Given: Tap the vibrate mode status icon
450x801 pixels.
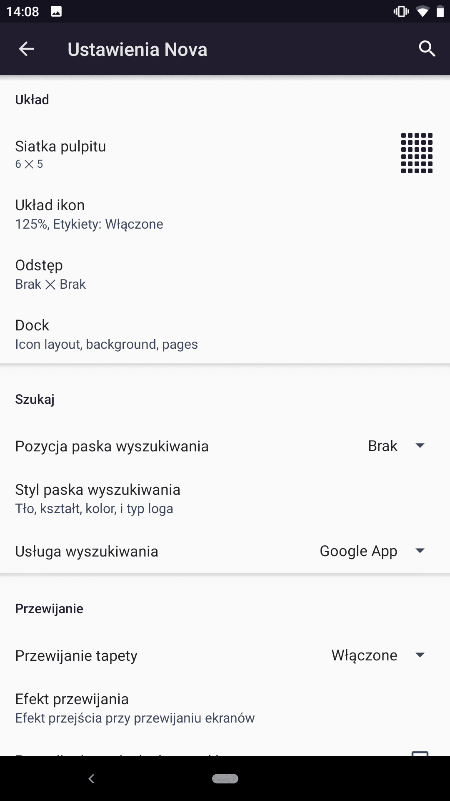Looking at the screenshot, I should 401,12.
